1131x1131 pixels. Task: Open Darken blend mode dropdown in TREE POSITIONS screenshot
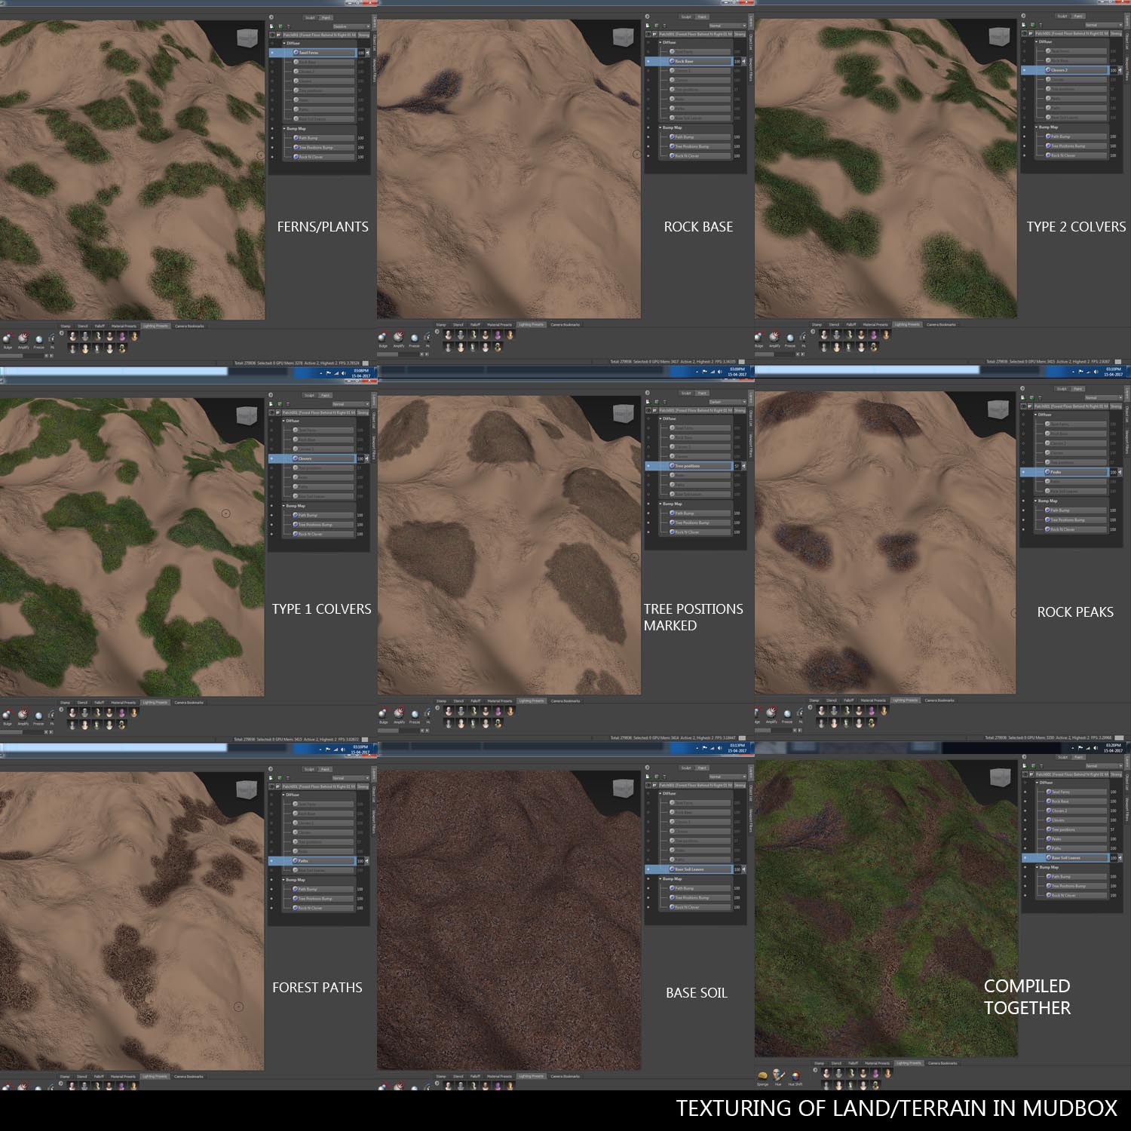pos(727,402)
